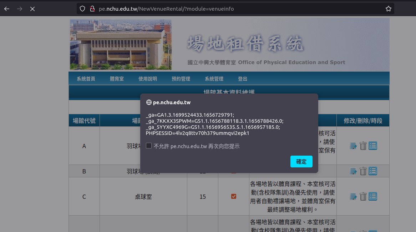The image size is (416, 232).
Task: Click the browser forward arrow
Action: click(20, 9)
